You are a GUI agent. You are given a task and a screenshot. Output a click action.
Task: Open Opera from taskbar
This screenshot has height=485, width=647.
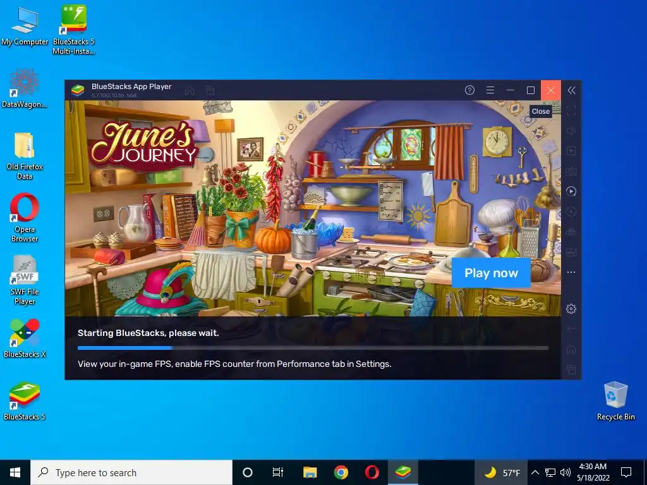(372, 472)
